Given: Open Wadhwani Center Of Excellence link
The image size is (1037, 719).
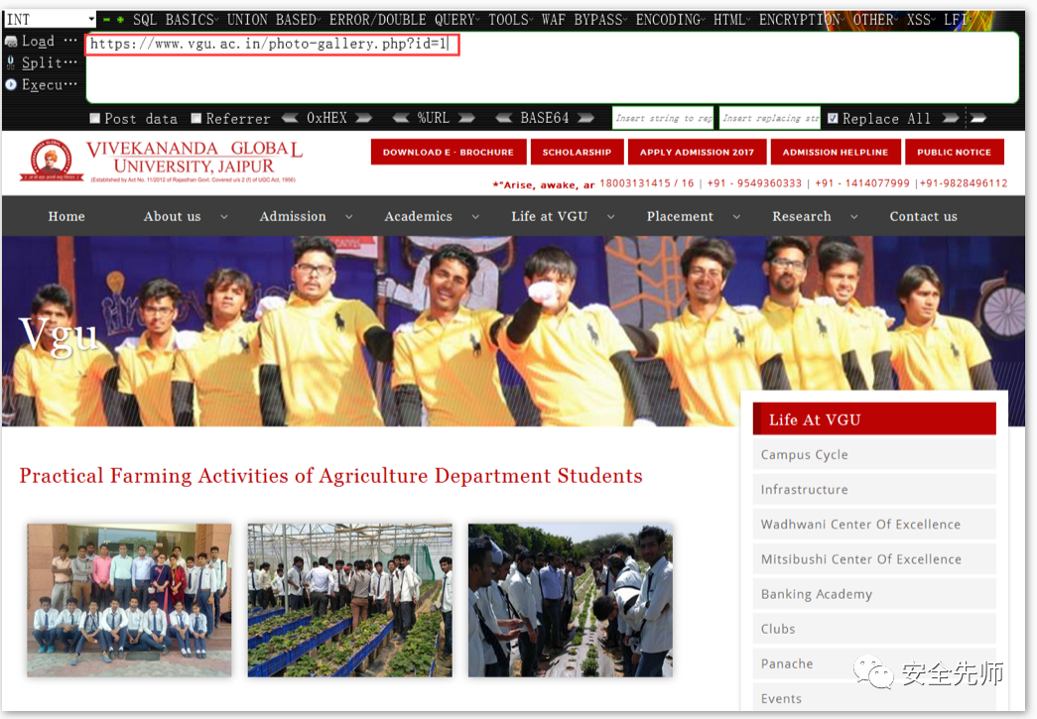Looking at the screenshot, I should (874, 525).
